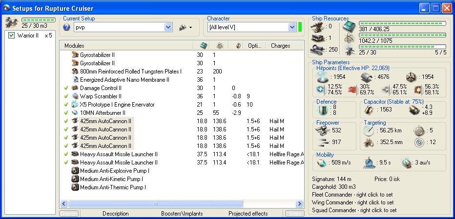Click the powergrid column header icon
Viewport: 455px width, 219px height.
220,45
